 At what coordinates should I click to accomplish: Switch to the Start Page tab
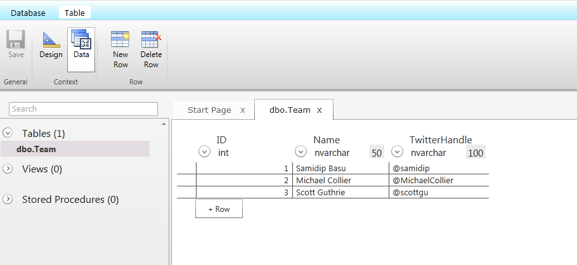pyautogui.click(x=209, y=110)
